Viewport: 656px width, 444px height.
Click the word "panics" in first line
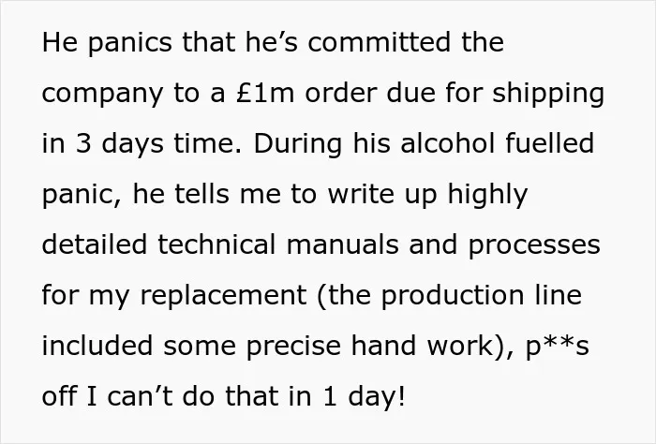click(x=129, y=43)
